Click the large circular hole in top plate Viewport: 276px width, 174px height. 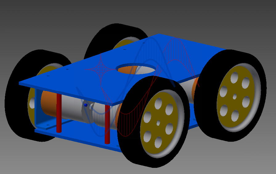tap(136, 69)
